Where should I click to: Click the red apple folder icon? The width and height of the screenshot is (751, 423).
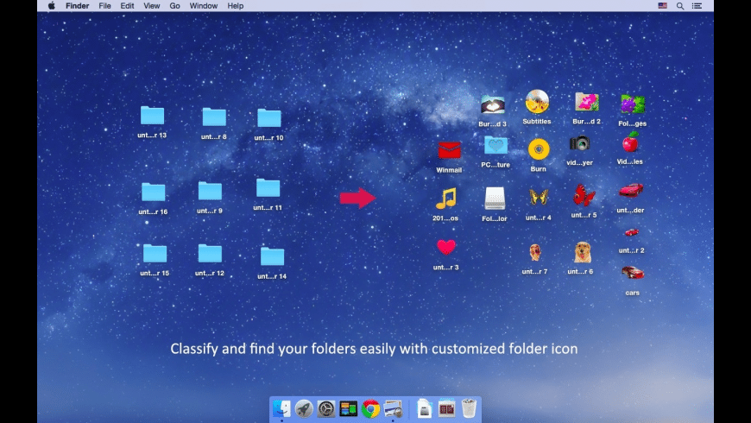click(630, 142)
